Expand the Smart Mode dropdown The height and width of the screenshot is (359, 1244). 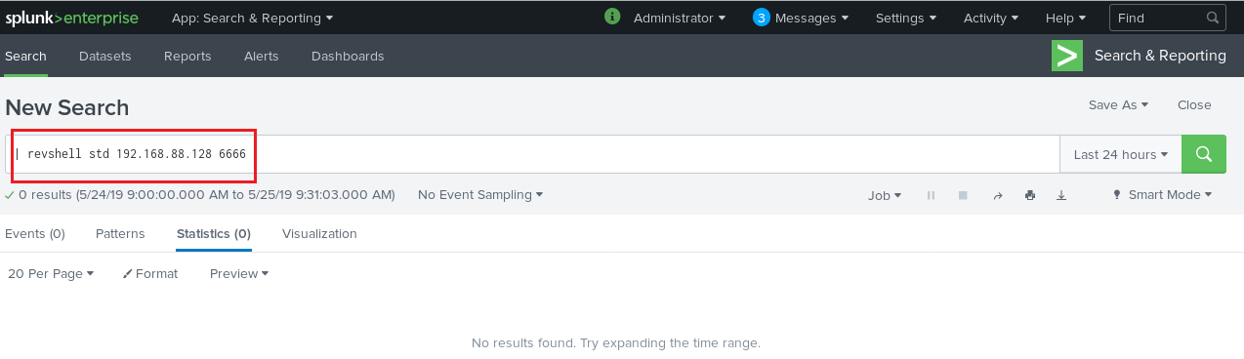pyautogui.click(x=1162, y=195)
